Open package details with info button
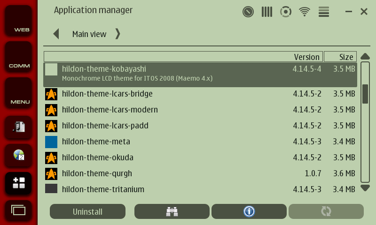Viewport: 376px width, 225px height. (249, 211)
